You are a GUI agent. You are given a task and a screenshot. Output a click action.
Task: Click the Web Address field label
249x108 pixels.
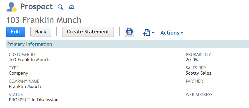tap(199, 95)
